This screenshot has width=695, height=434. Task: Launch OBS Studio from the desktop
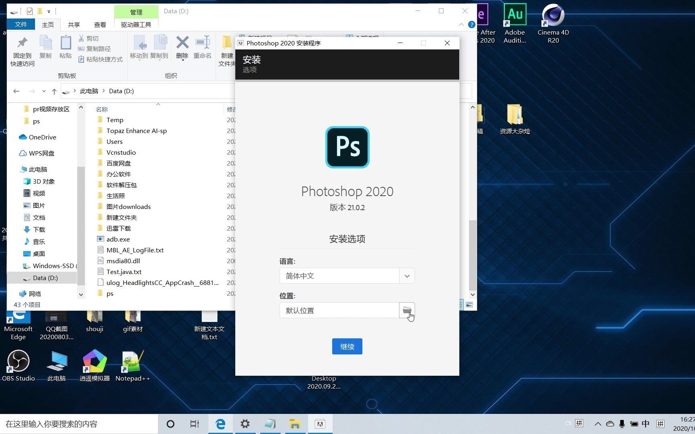[x=19, y=360]
